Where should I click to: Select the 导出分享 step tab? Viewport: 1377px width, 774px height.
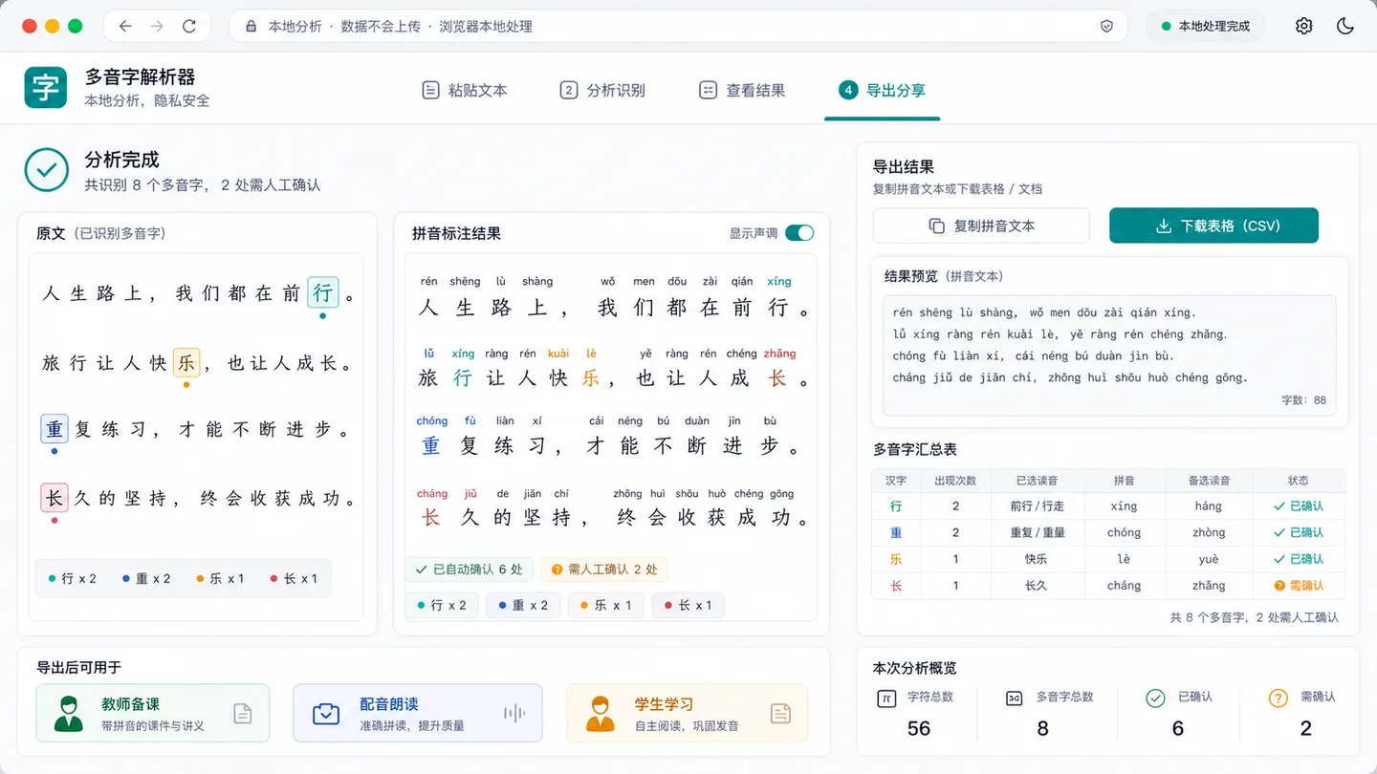(x=882, y=91)
